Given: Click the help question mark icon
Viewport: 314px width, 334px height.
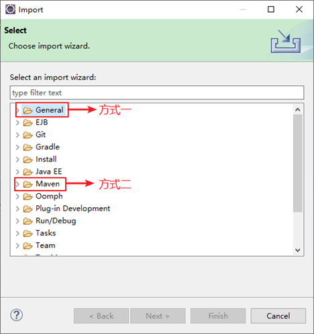Looking at the screenshot, I should pos(16,315).
